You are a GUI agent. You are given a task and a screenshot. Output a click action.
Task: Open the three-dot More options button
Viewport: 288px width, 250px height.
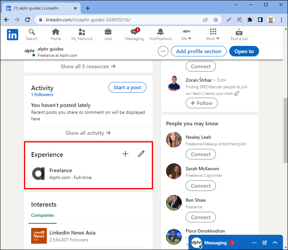point(163,51)
